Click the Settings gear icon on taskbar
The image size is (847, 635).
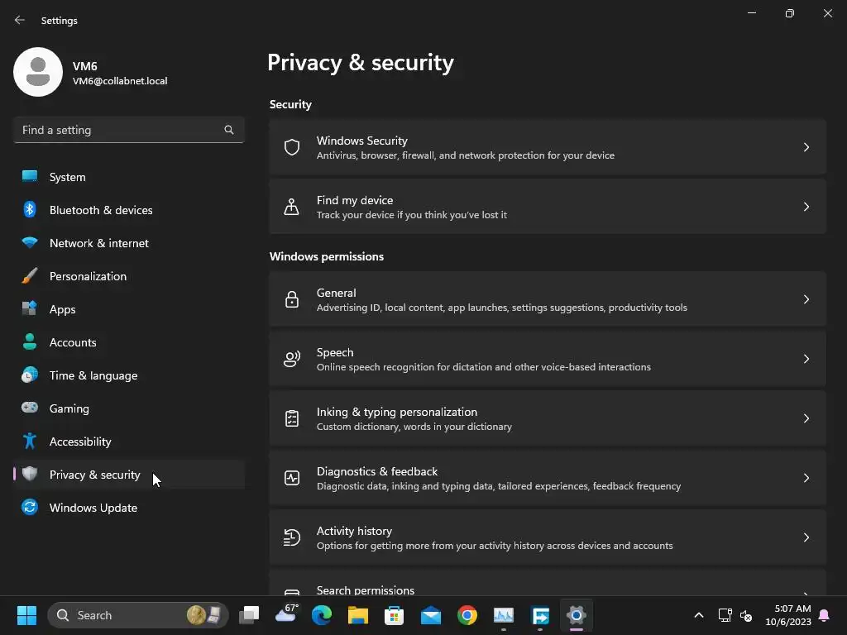pos(577,615)
